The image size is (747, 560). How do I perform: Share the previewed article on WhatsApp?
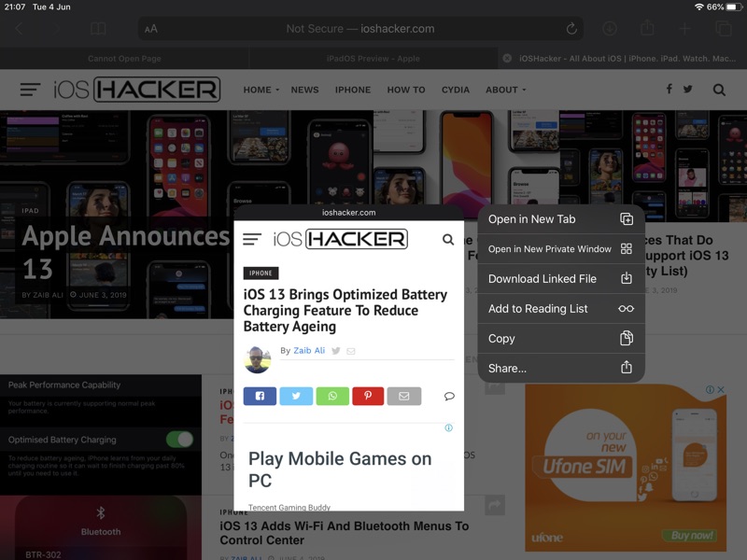(x=332, y=396)
